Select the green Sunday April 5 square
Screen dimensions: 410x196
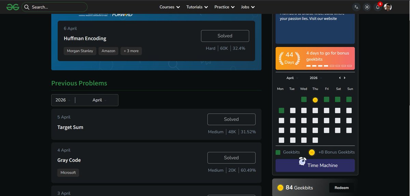pos(349,99)
